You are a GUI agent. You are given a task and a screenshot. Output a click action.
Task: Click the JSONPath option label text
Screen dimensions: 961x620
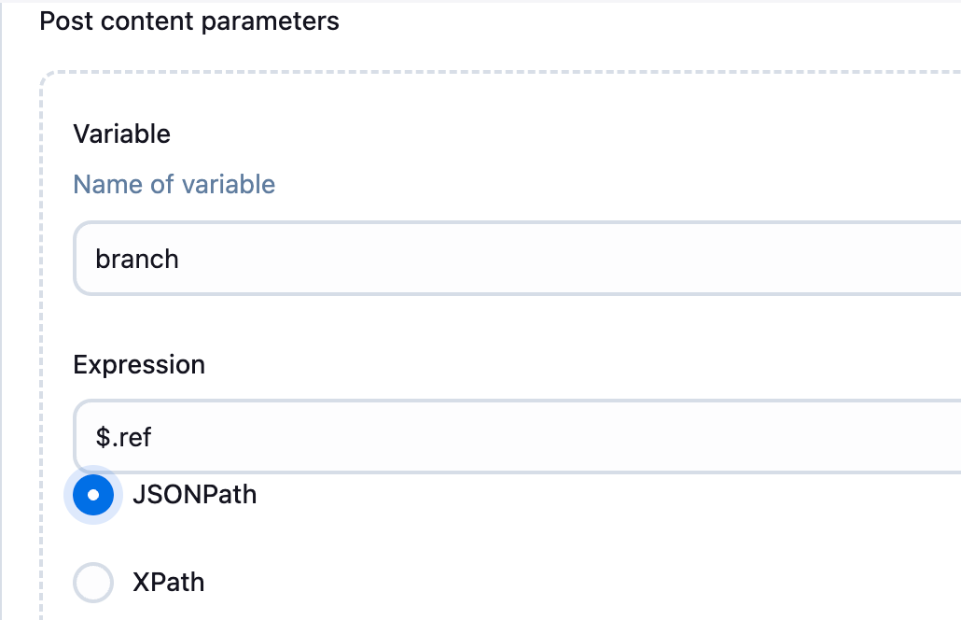[194, 494]
